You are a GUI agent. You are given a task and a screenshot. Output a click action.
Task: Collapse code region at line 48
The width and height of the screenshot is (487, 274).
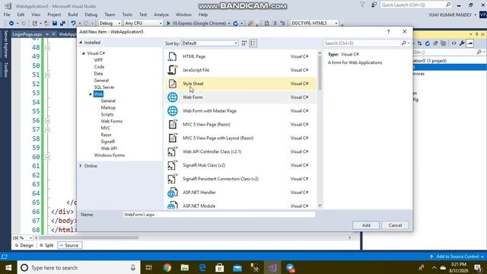[47, 48]
